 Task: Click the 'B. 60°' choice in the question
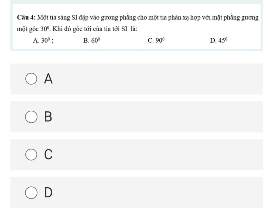tap(92, 40)
